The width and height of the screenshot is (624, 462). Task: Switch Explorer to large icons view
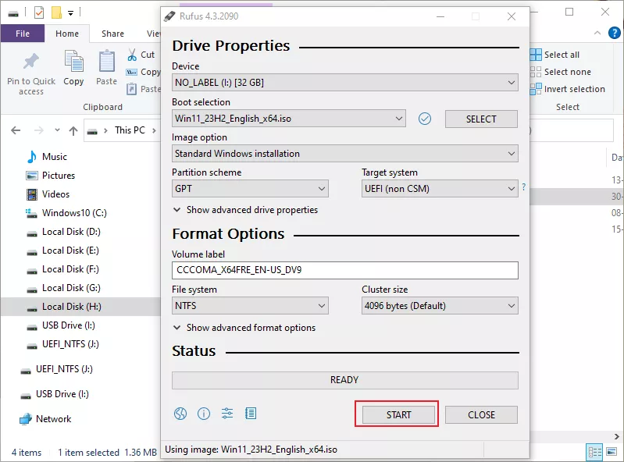[612, 452]
